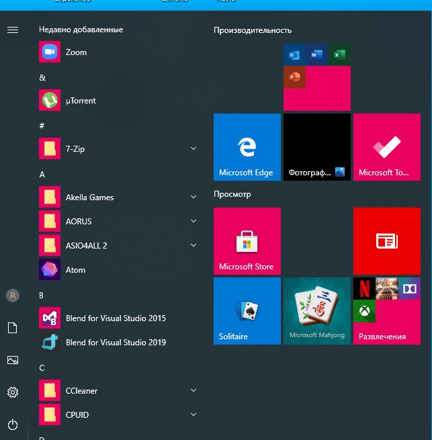This screenshot has height=440, width=432.
Task: Select the Atom text label
Action: (x=75, y=269)
